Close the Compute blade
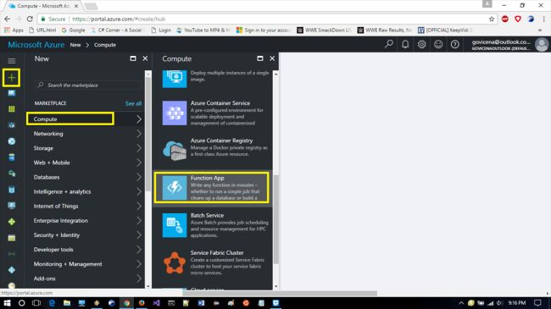 (x=272, y=58)
